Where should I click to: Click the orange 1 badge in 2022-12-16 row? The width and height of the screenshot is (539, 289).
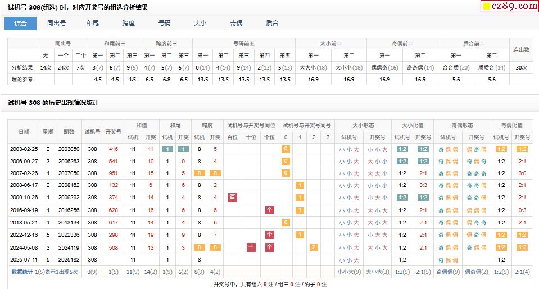[300, 235]
